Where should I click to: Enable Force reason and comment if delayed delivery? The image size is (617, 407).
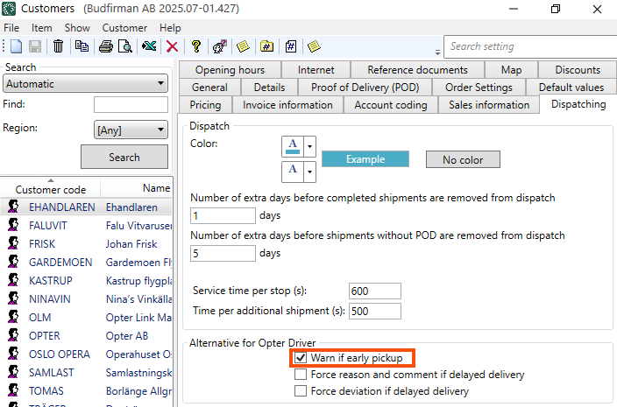301,375
